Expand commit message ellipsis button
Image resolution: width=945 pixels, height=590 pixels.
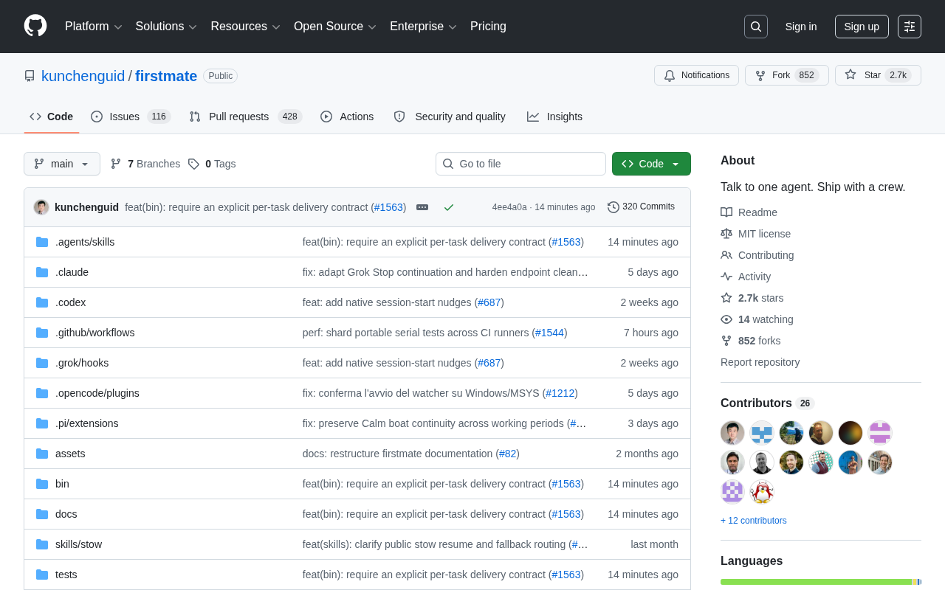click(422, 207)
